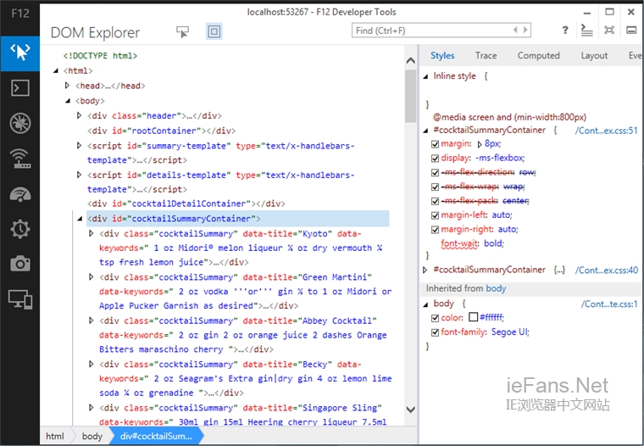Switch to the Layout tab
This screenshot has width=644, height=446.
click(594, 55)
